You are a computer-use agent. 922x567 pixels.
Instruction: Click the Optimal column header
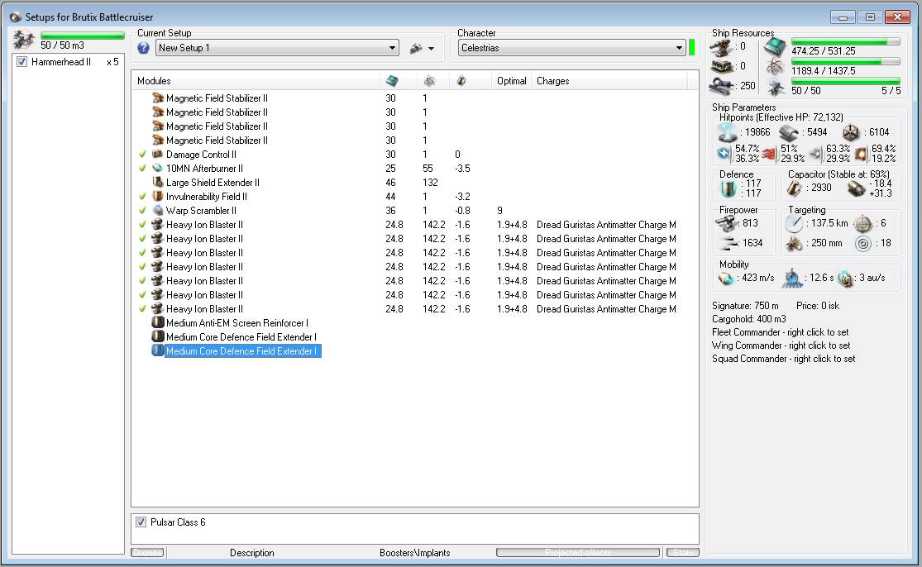(511, 81)
